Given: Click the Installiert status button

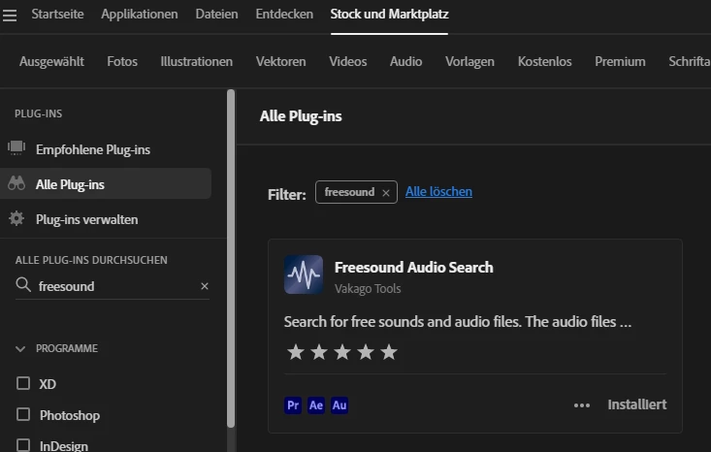Looking at the screenshot, I should click(637, 404).
